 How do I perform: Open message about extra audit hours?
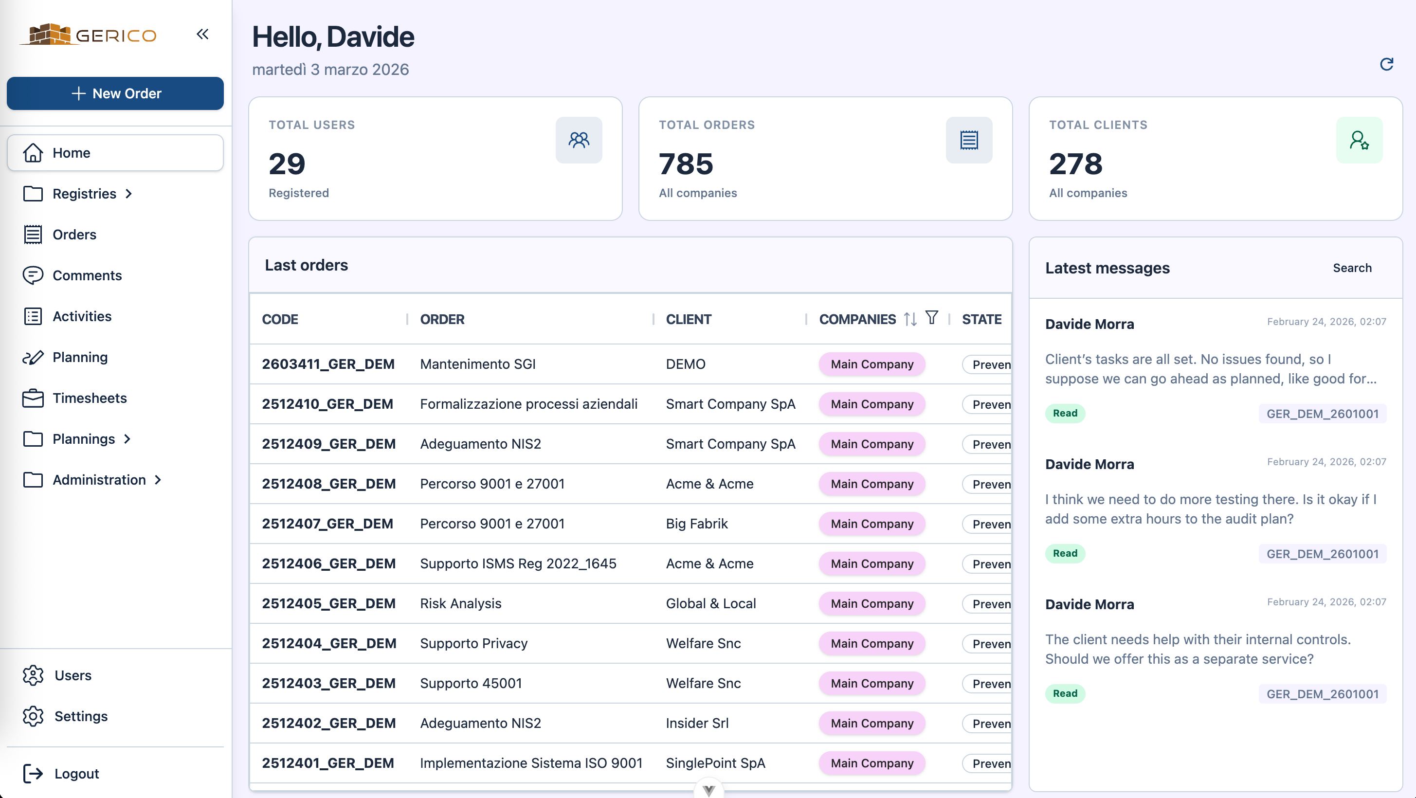click(1216, 509)
